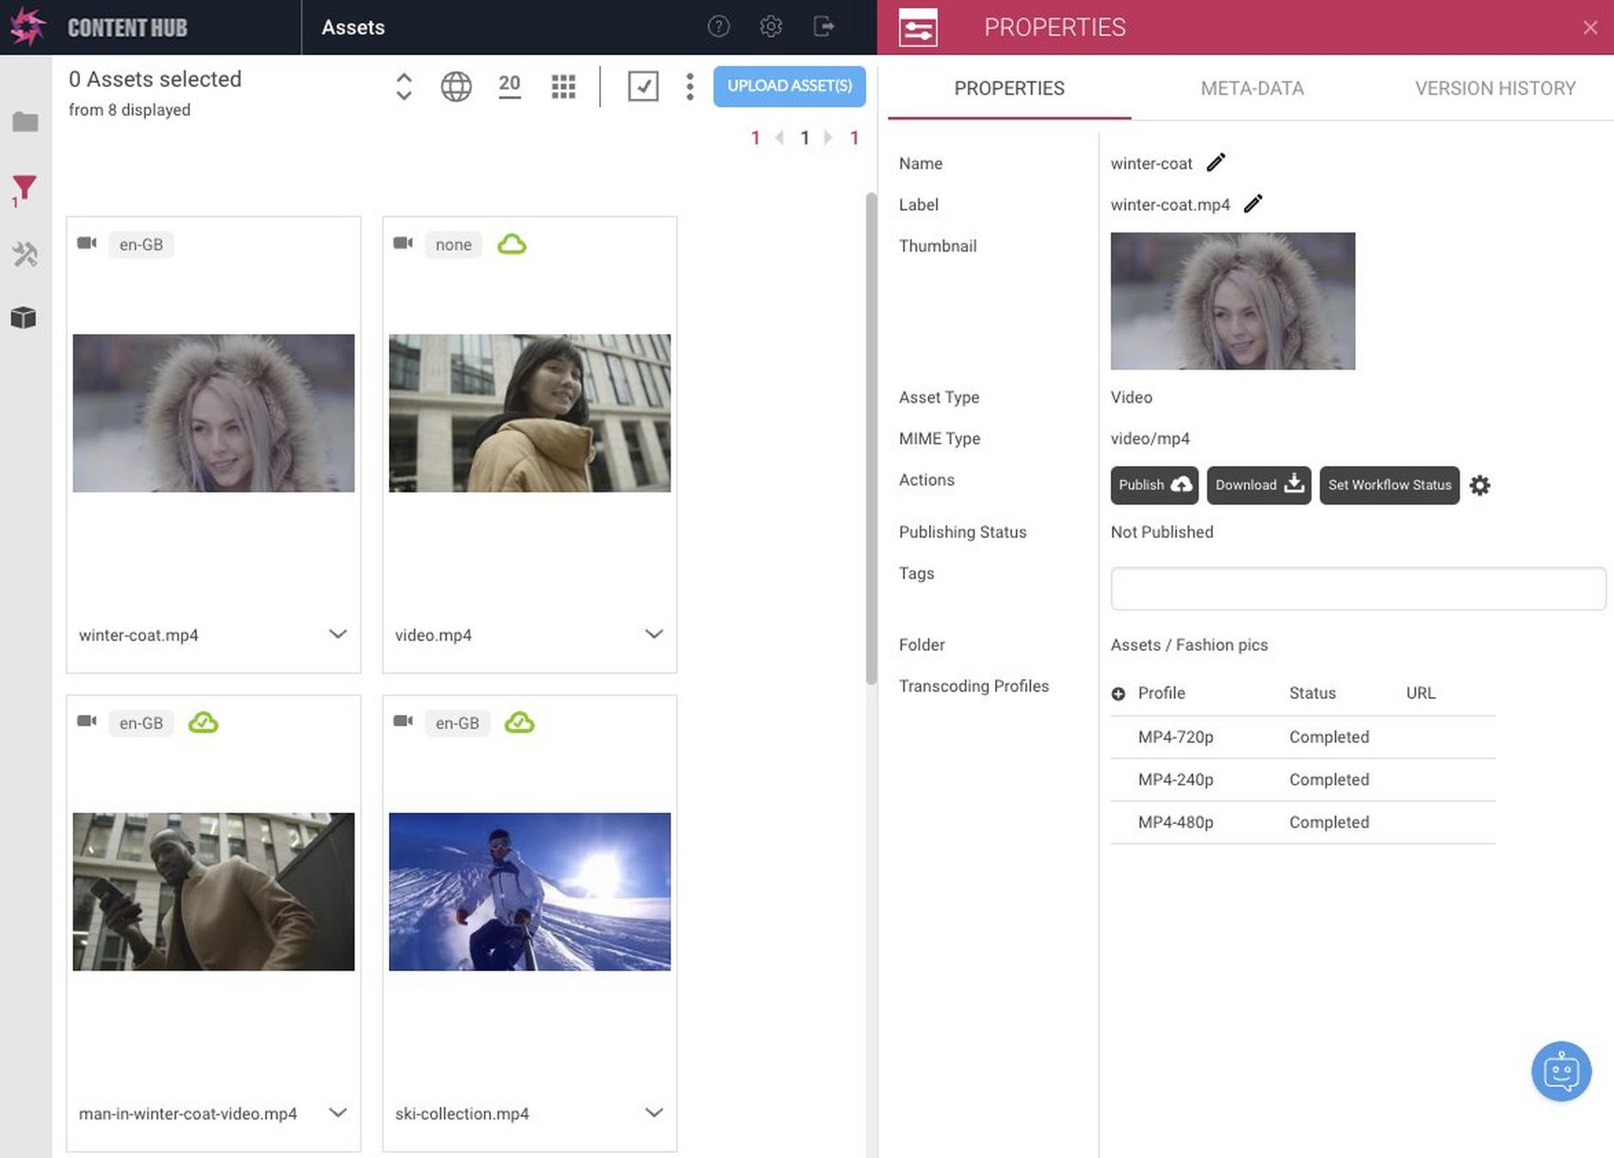Open the box package icon in sidebar
The image size is (1614, 1158).
[x=24, y=318]
